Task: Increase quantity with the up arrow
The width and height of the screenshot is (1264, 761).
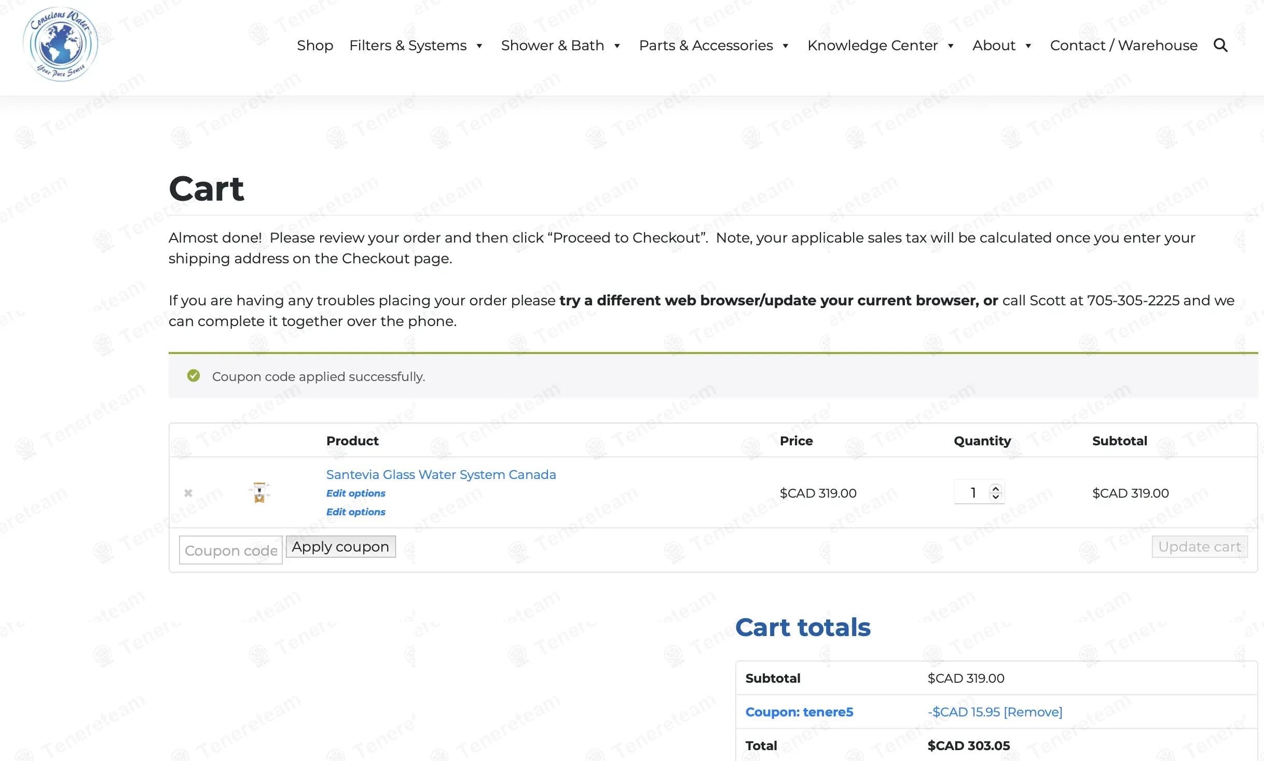Action: (995, 488)
